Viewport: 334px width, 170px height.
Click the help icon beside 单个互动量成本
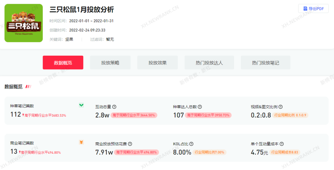(x=282, y=144)
